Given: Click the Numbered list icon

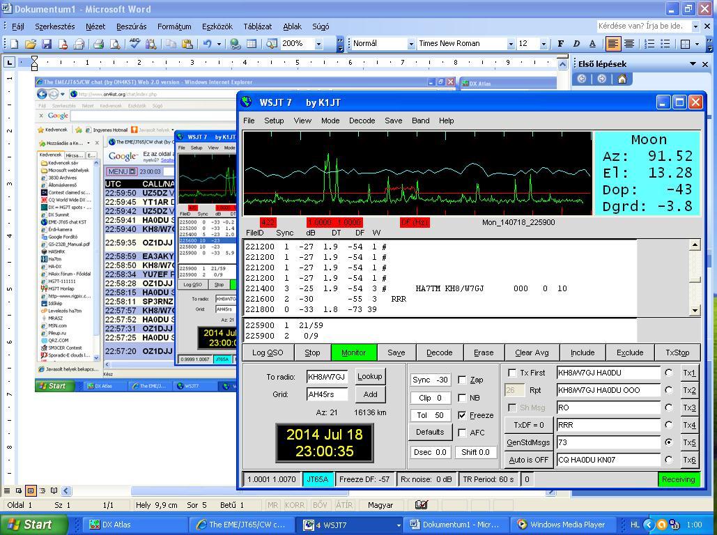Looking at the screenshot, I should click(x=649, y=44).
